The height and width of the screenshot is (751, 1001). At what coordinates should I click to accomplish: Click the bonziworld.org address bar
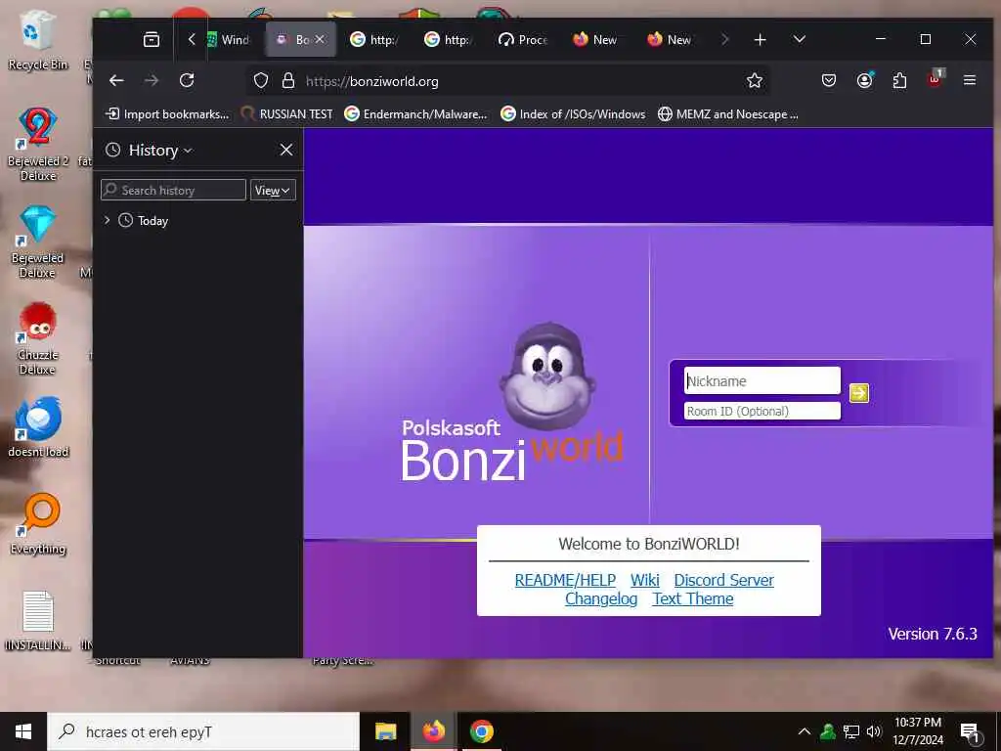pyautogui.click(x=510, y=81)
